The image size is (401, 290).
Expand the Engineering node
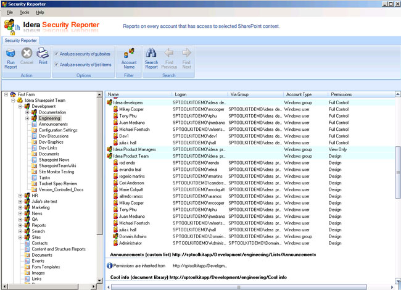point(27,118)
